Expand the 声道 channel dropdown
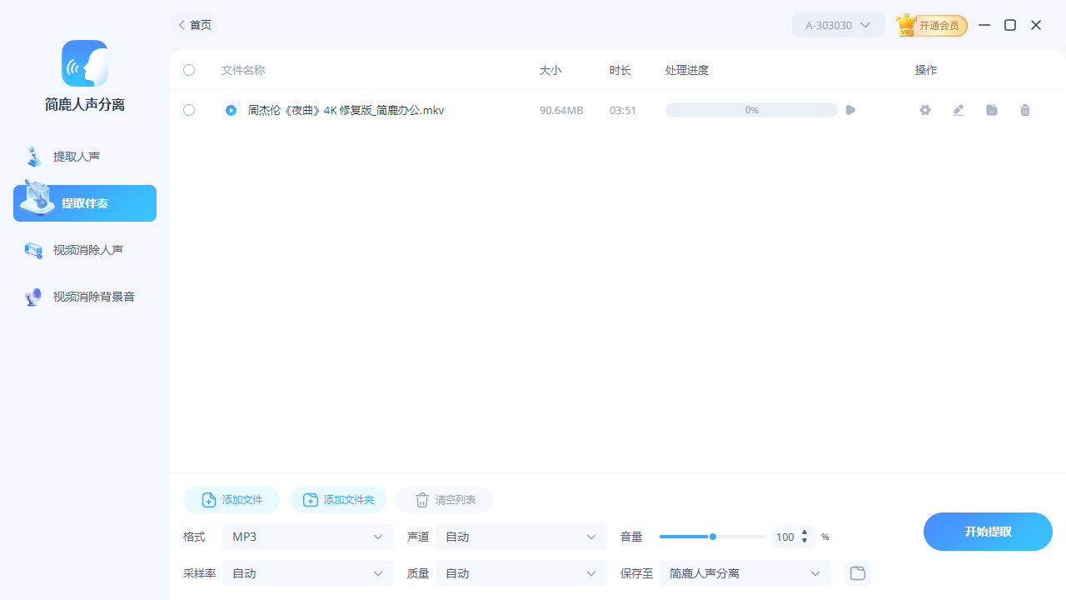1066x600 pixels. (x=521, y=537)
